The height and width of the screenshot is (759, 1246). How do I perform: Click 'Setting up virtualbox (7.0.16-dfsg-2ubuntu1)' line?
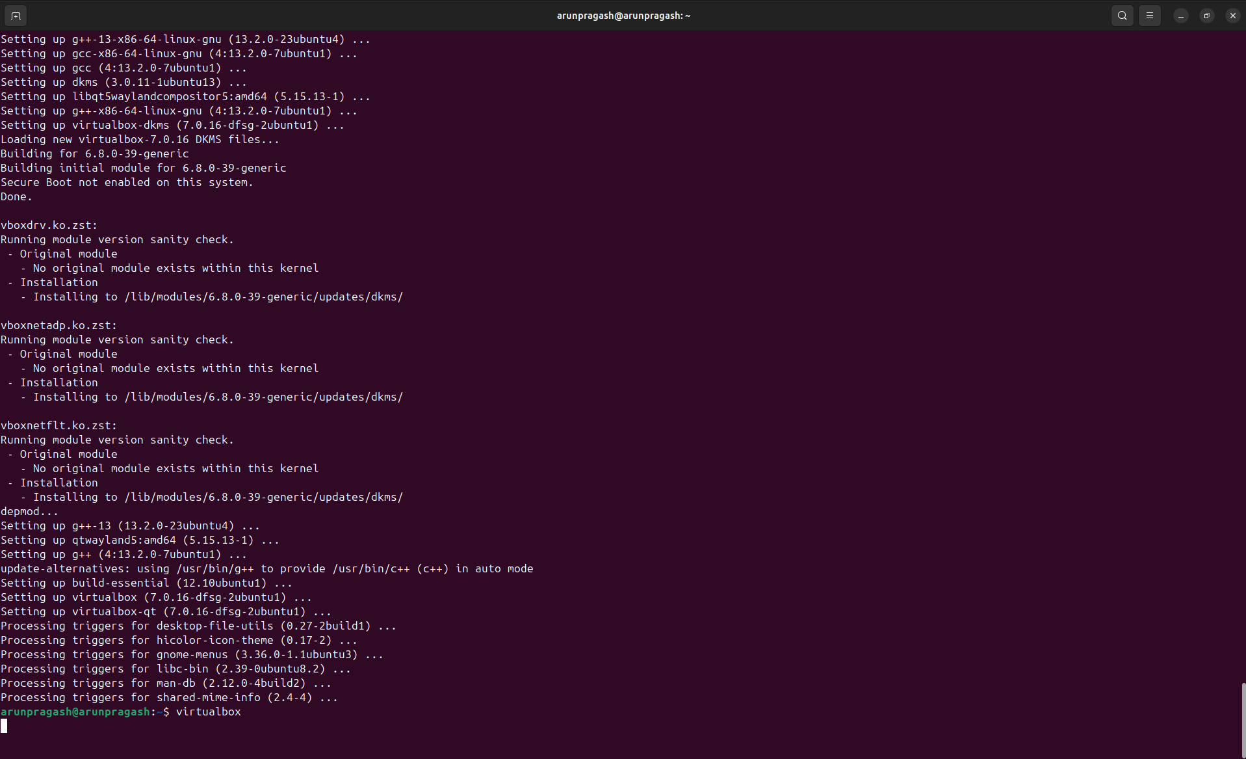coord(156,597)
